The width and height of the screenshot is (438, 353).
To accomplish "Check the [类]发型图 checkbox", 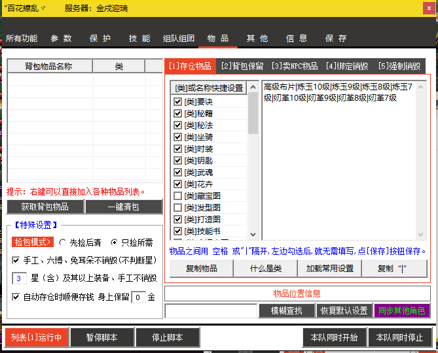I will [177, 207].
